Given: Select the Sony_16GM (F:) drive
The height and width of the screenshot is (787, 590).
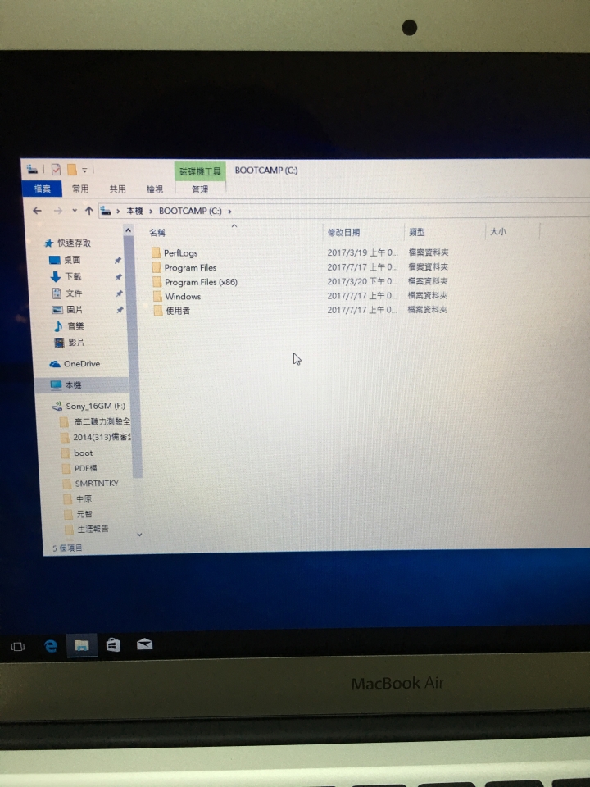Looking at the screenshot, I should click(x=95, y=406).
